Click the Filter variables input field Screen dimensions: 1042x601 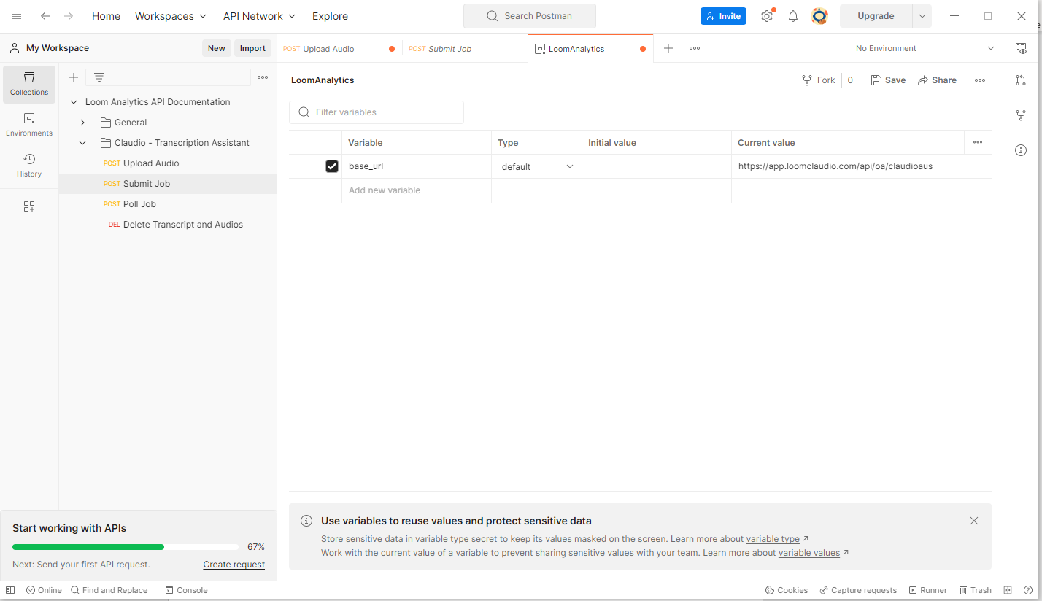[384, 112]
